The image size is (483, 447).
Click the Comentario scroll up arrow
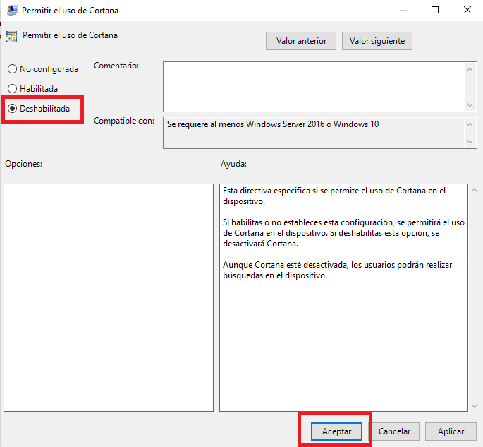470,69
